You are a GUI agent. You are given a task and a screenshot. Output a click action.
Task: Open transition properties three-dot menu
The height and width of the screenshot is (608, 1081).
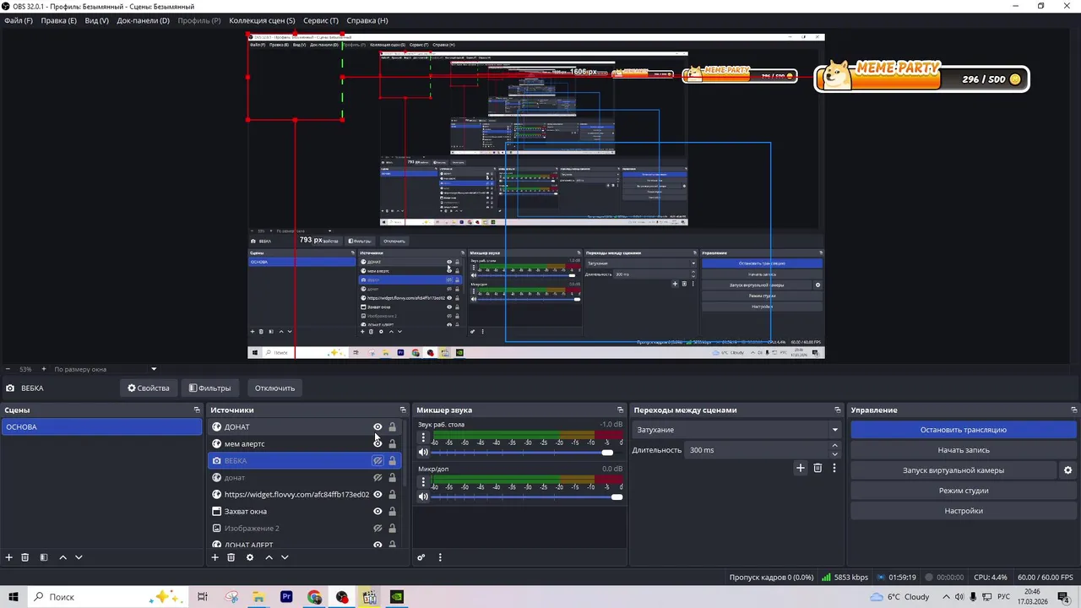[834, 468]
